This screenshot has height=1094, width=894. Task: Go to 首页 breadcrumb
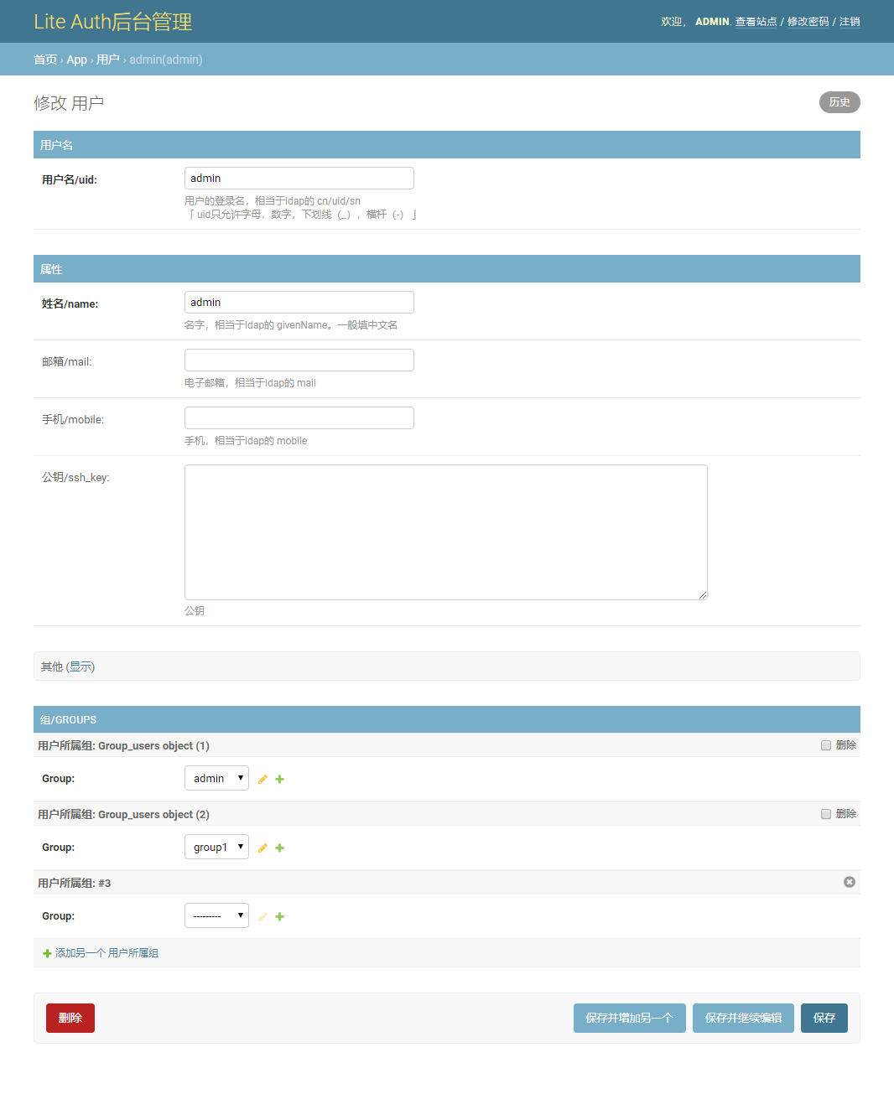coord(45,60)
